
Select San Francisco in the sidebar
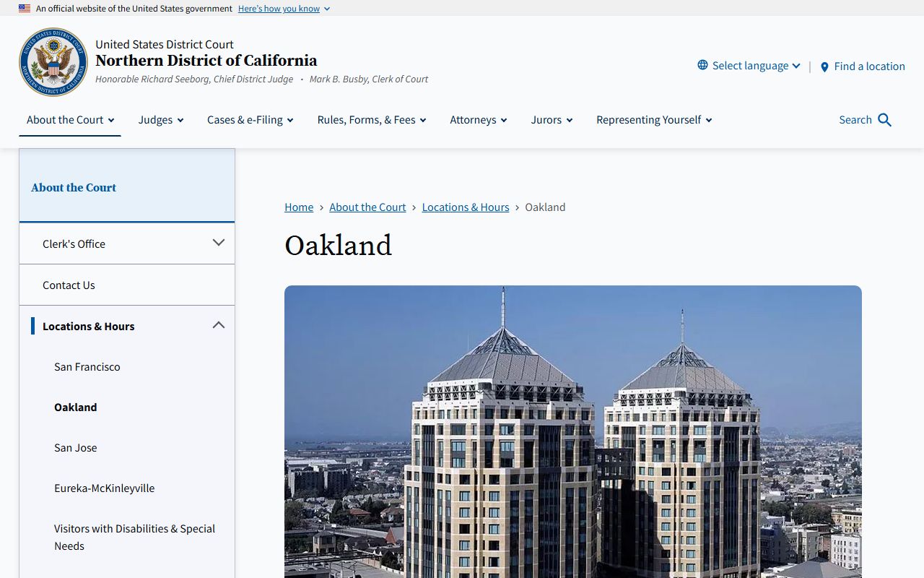(87, 367)
